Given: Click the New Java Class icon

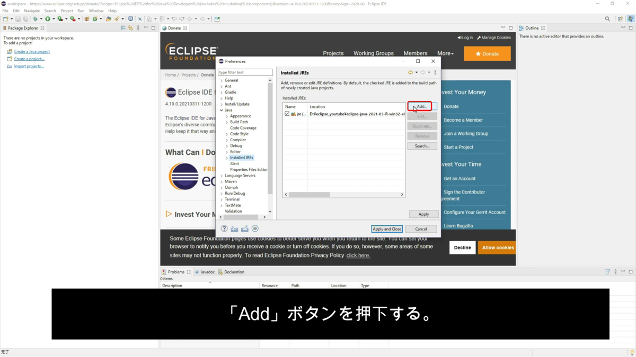Looking at the screenshot, I should (95, 19).
